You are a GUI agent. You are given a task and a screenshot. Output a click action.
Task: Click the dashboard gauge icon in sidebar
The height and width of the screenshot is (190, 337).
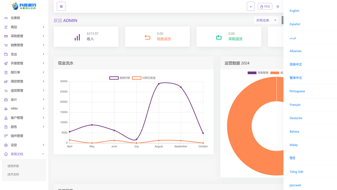(6, 18)
